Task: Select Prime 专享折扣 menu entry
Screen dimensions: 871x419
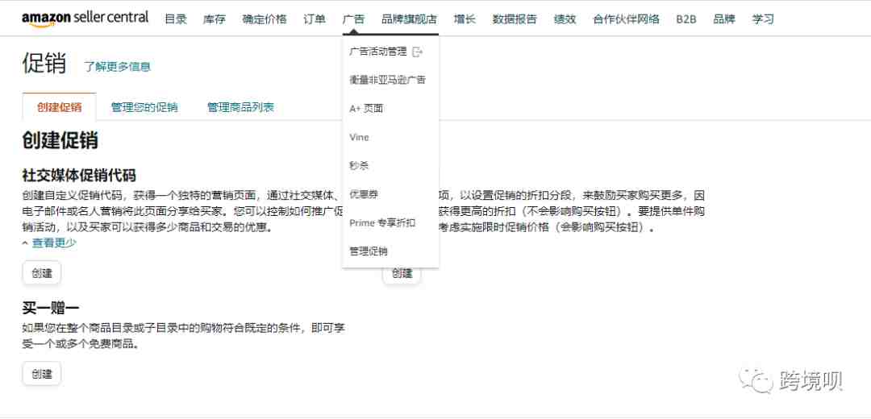Action: 382,223
